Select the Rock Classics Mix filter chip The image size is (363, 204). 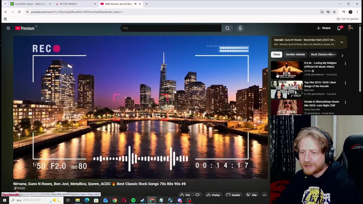[x=324, y=54]
